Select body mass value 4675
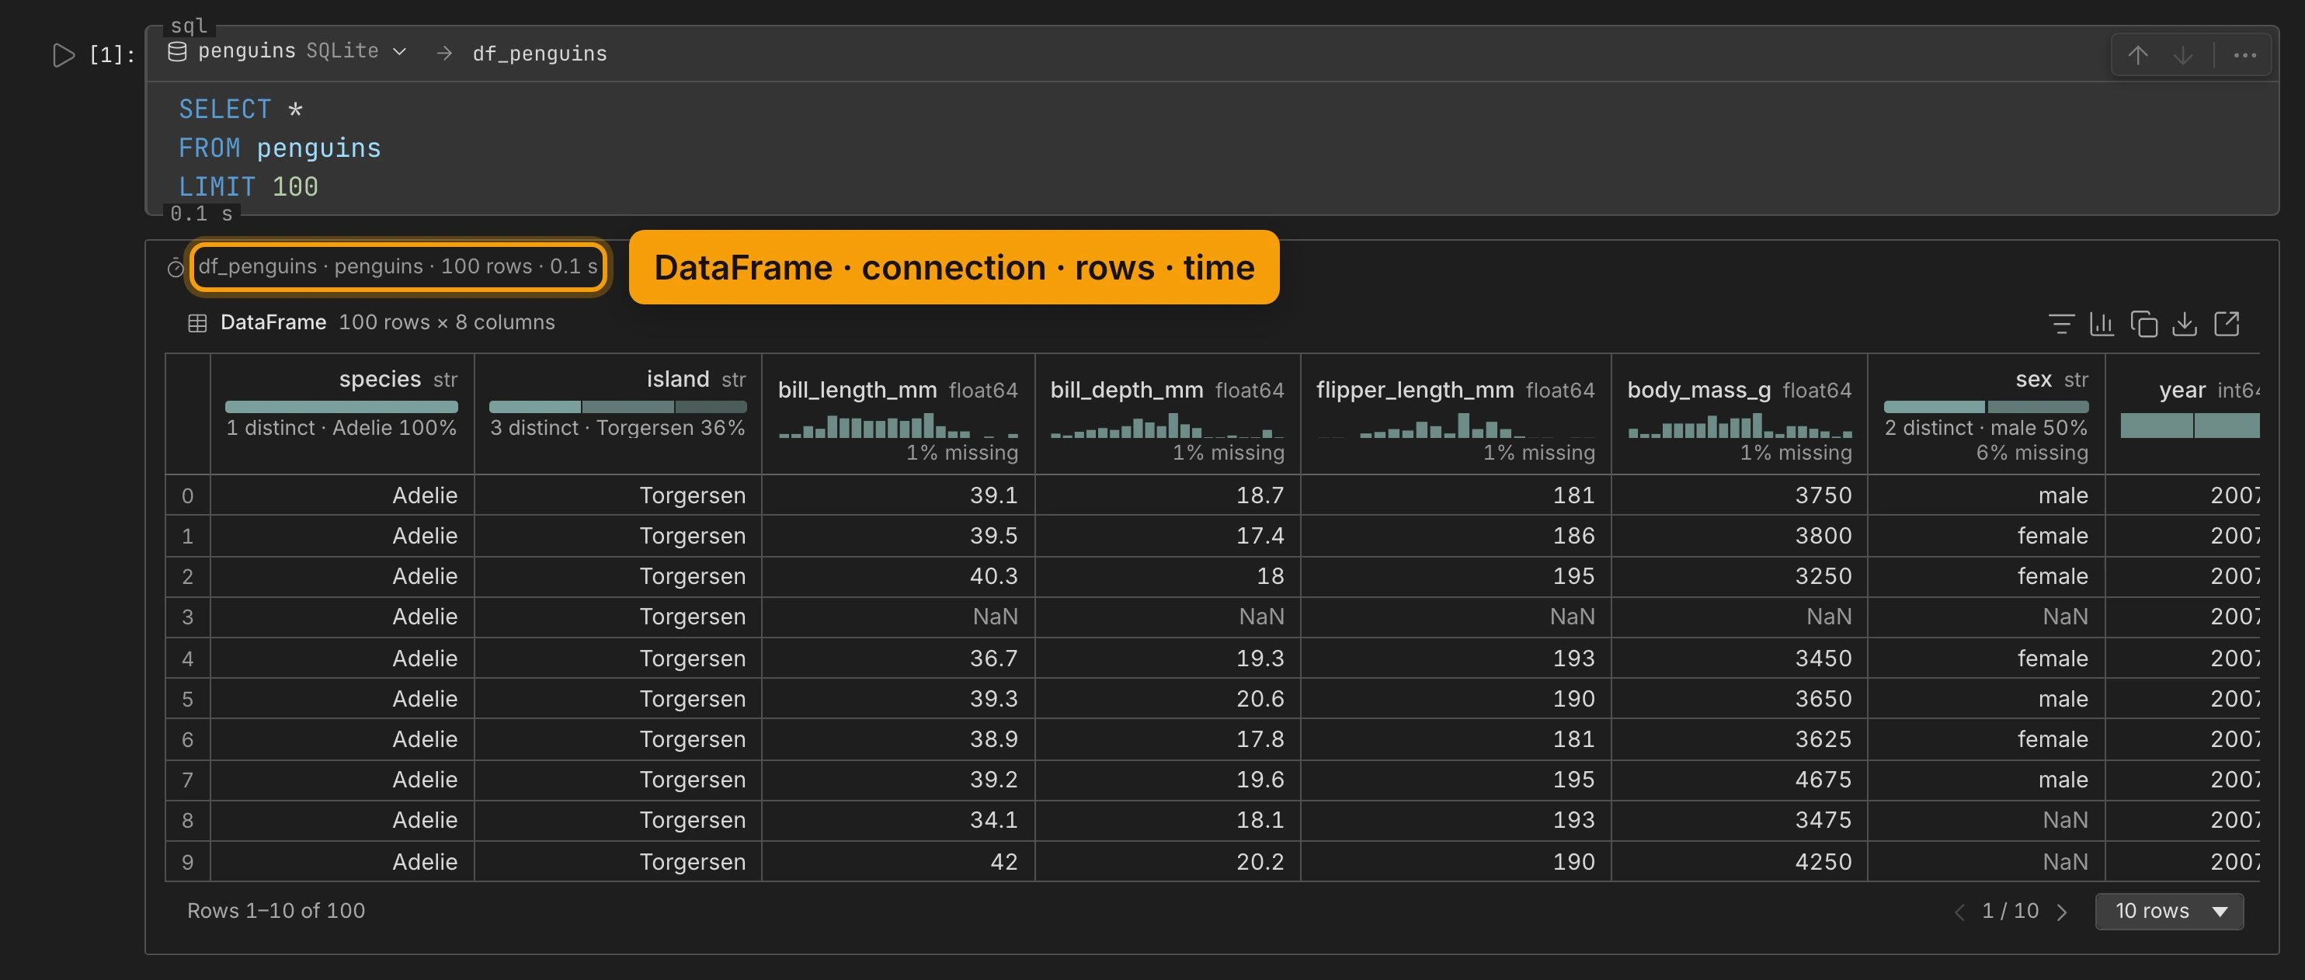2305x980 pixels. (x=1823, y=780)
